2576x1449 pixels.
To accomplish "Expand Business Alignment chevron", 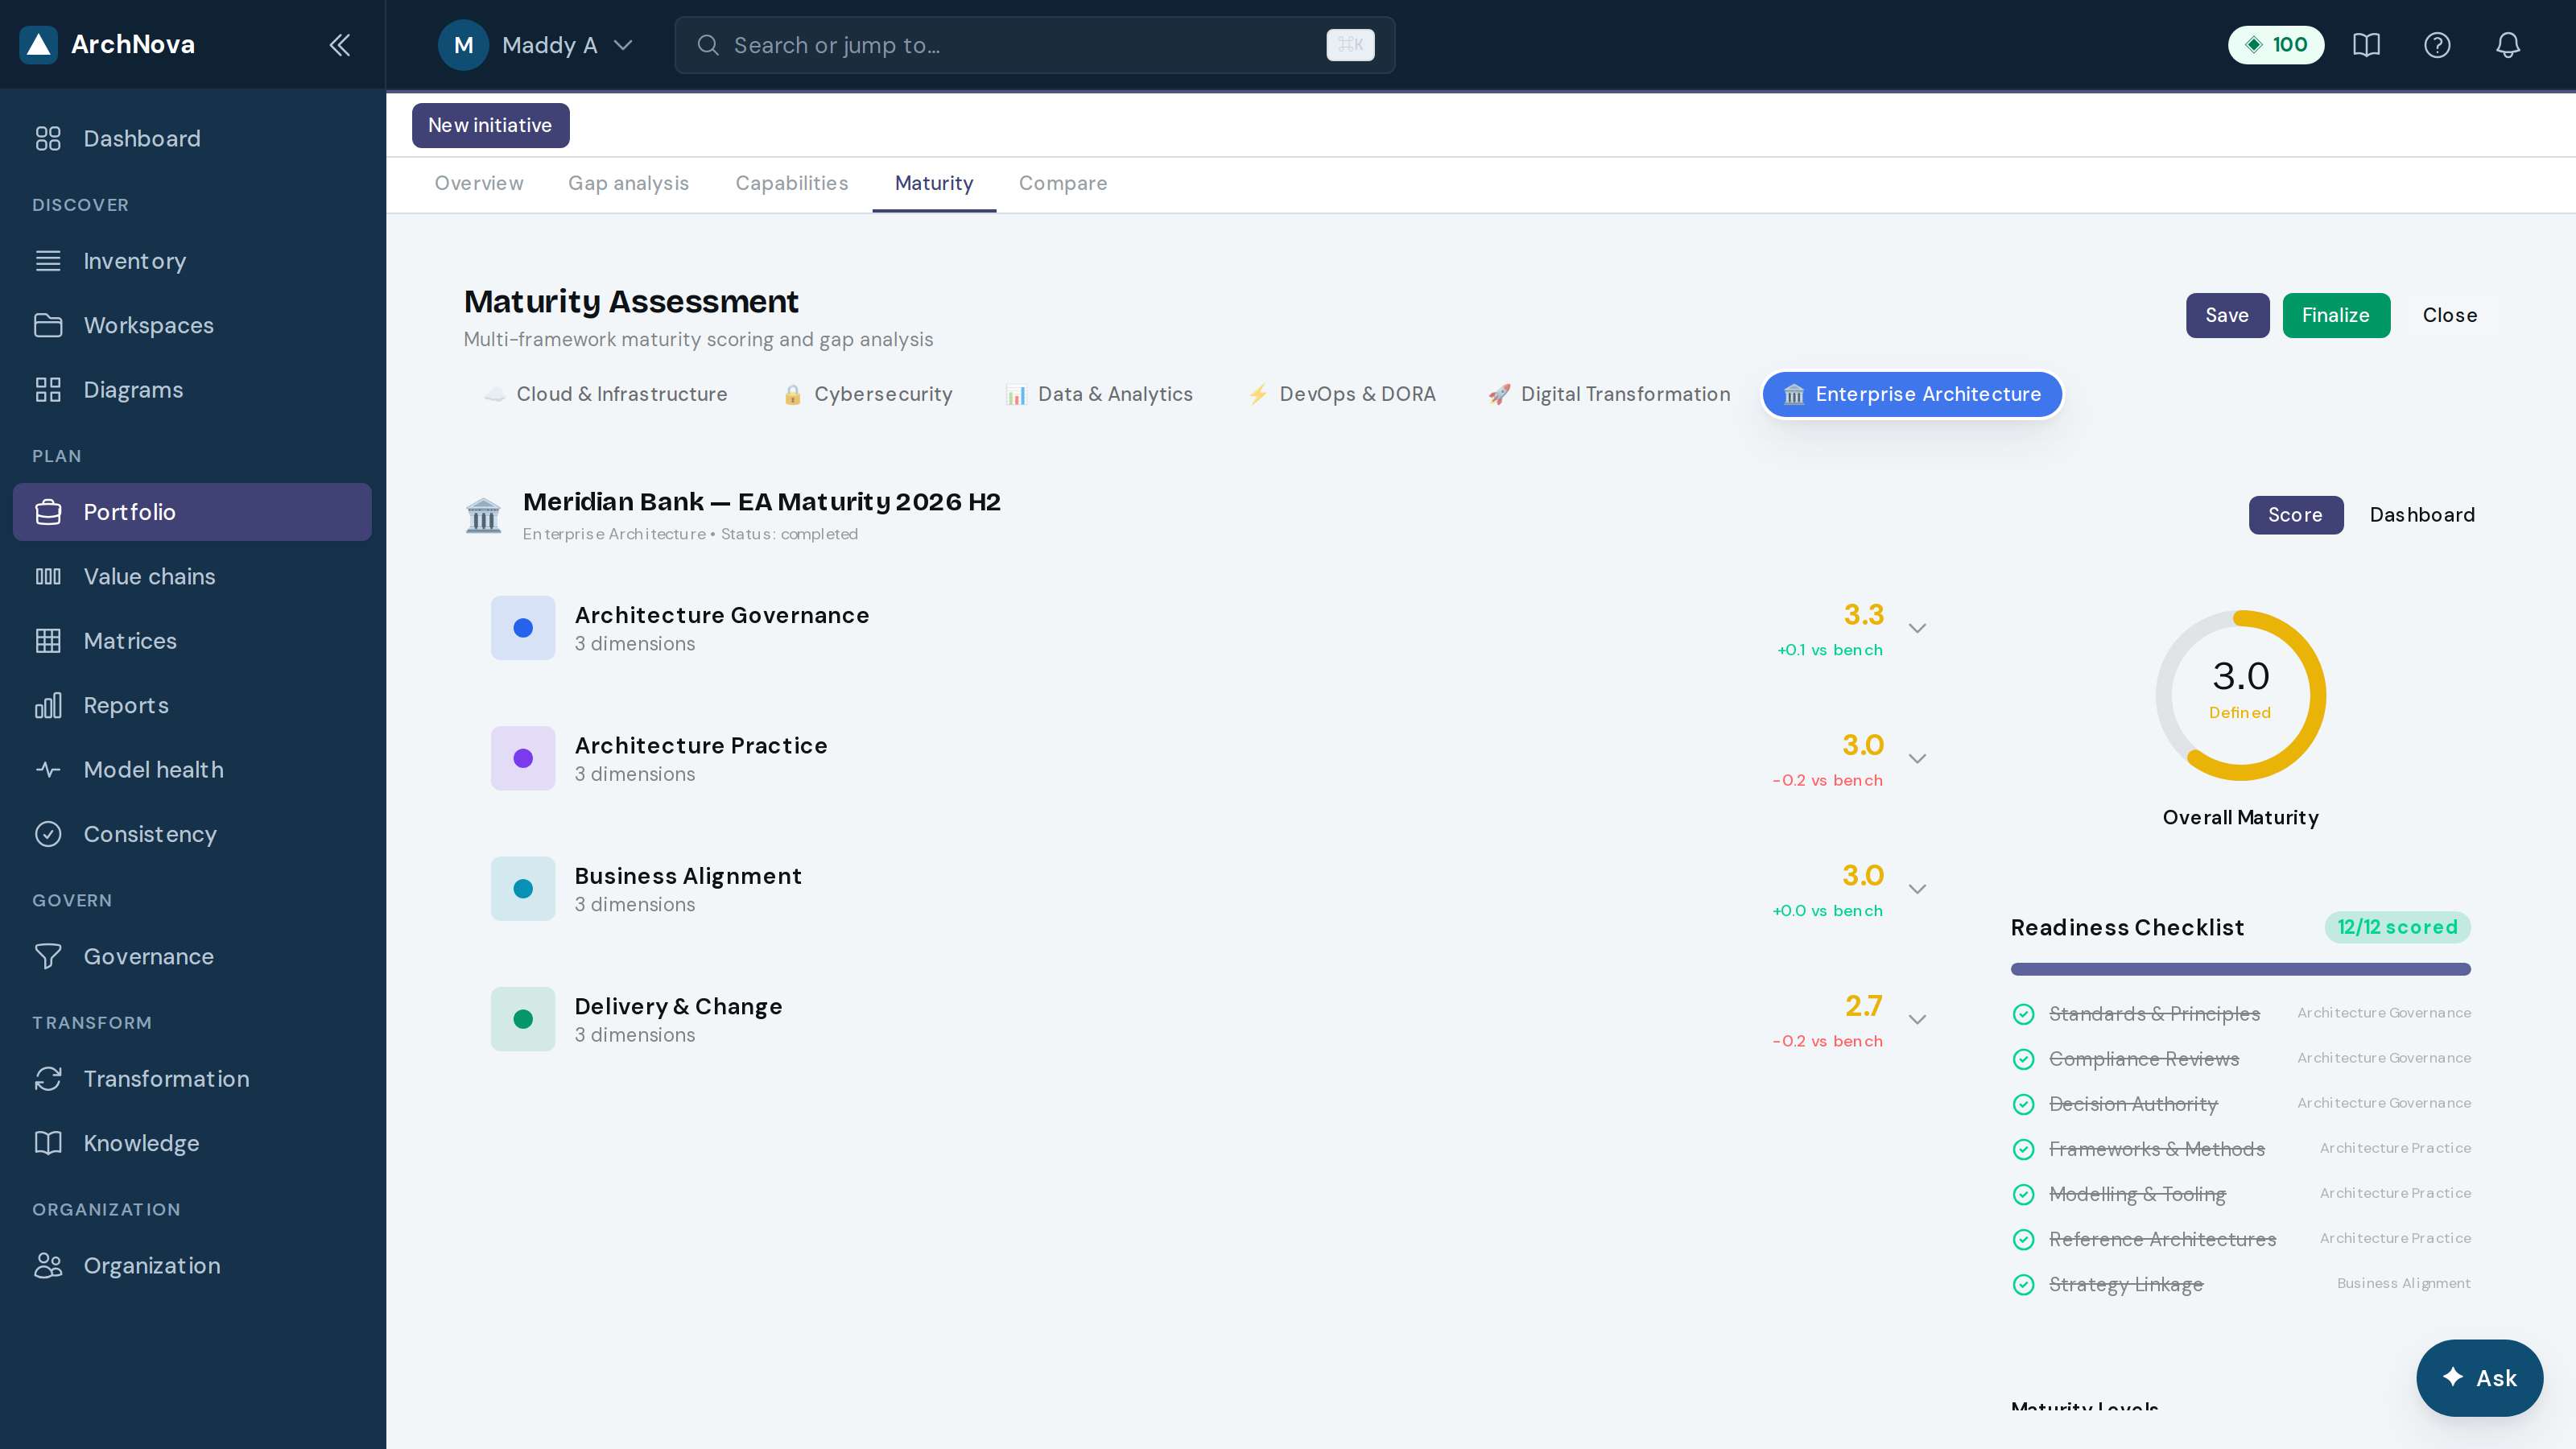I will [1917, 889].
